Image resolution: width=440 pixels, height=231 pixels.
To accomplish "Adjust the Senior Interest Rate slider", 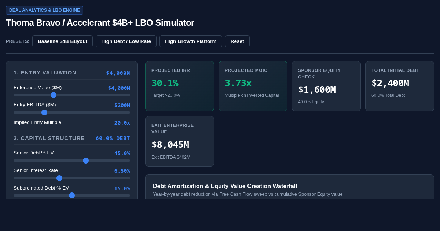I will click(x=72, y=178).
